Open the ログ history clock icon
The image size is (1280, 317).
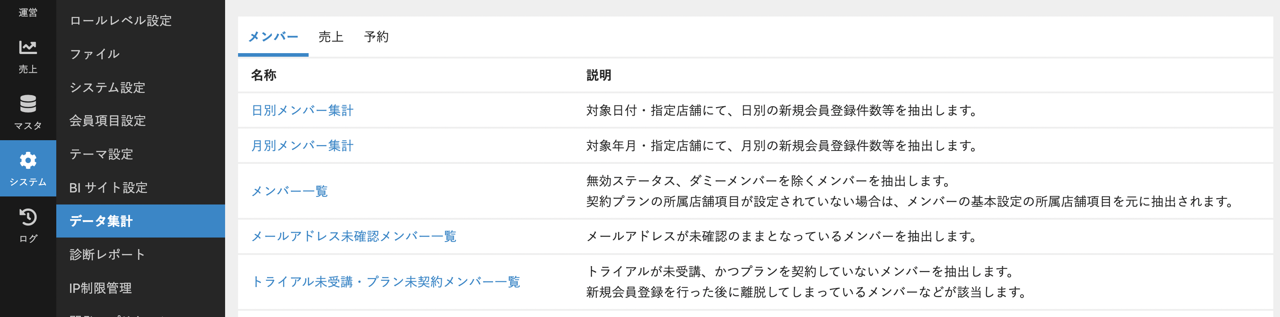pyautogui.click(x=28, y=217)
